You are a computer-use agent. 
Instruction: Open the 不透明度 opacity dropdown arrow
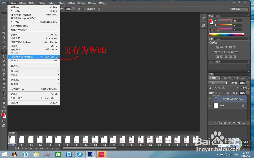(247, 83)
